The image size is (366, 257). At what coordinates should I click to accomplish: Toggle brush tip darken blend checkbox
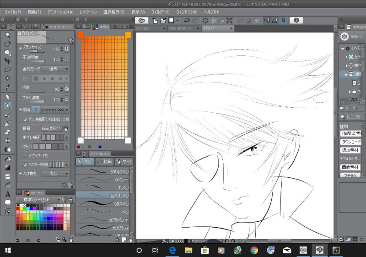(x=25, y=120)
